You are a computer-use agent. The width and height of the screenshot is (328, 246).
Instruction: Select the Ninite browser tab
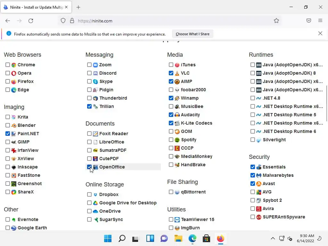coord(36,7)
